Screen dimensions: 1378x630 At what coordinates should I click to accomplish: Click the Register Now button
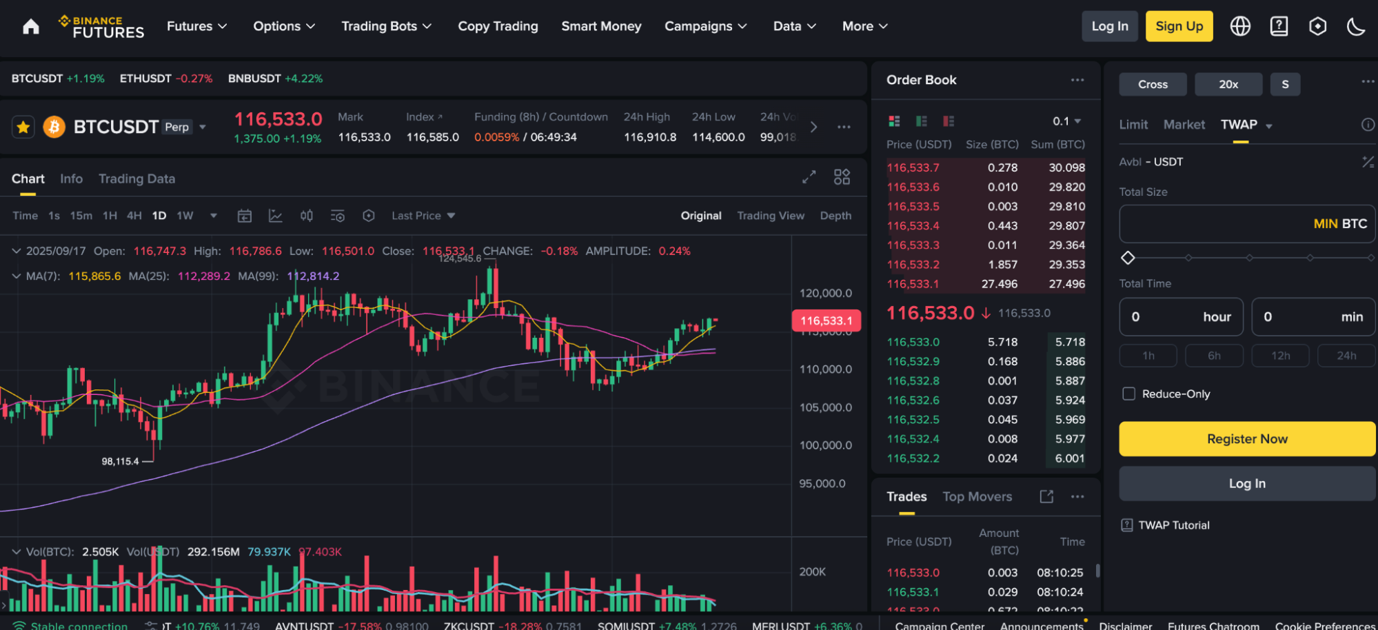click(1247, 439)
